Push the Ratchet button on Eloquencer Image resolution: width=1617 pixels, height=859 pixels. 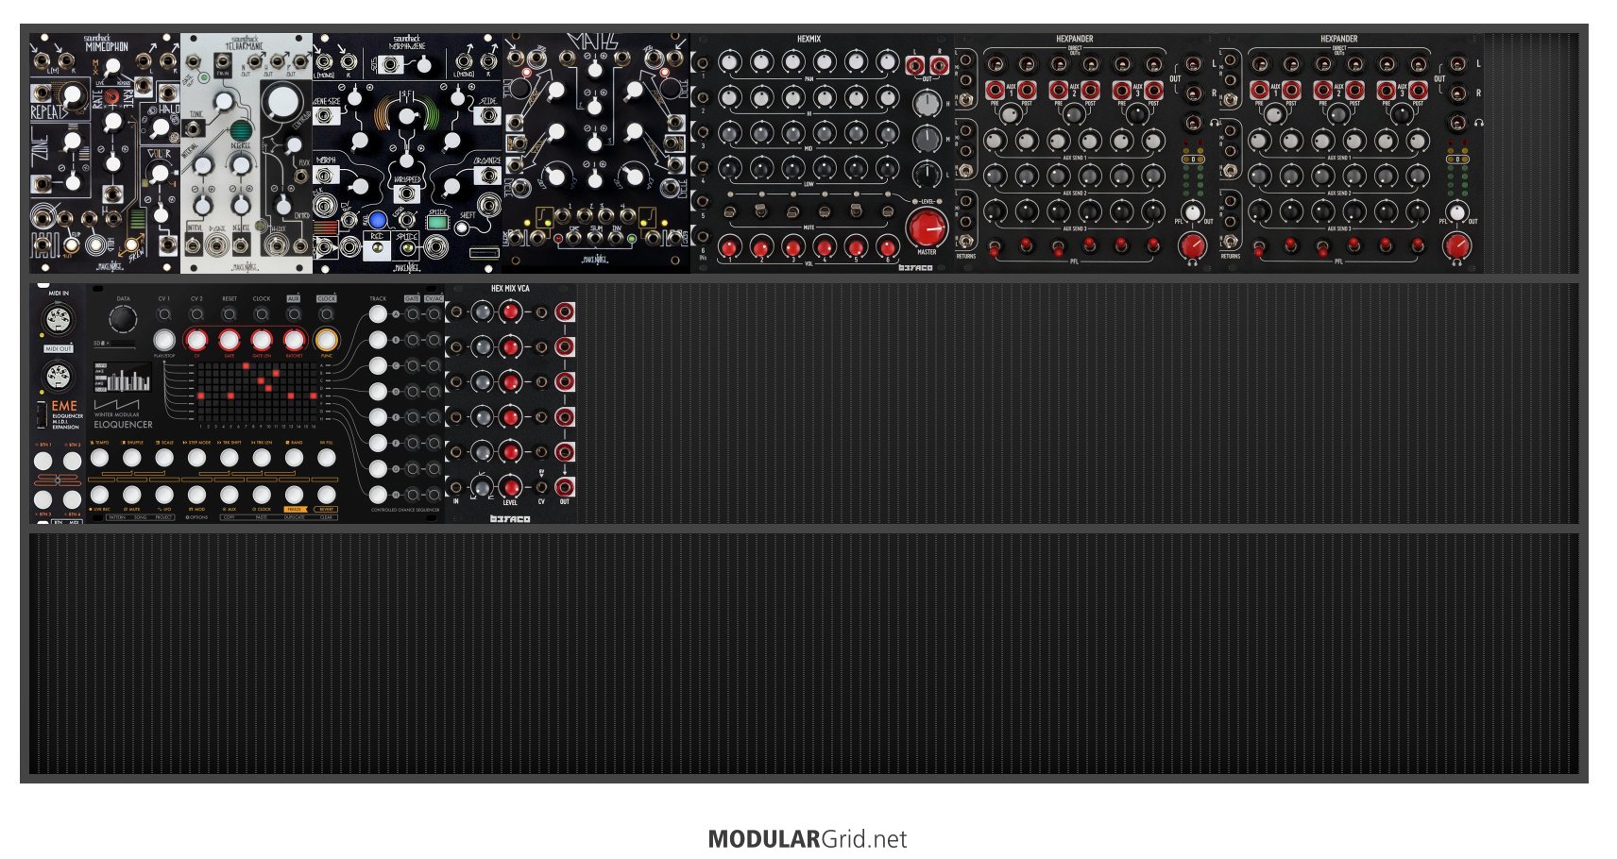coord(295,340)
